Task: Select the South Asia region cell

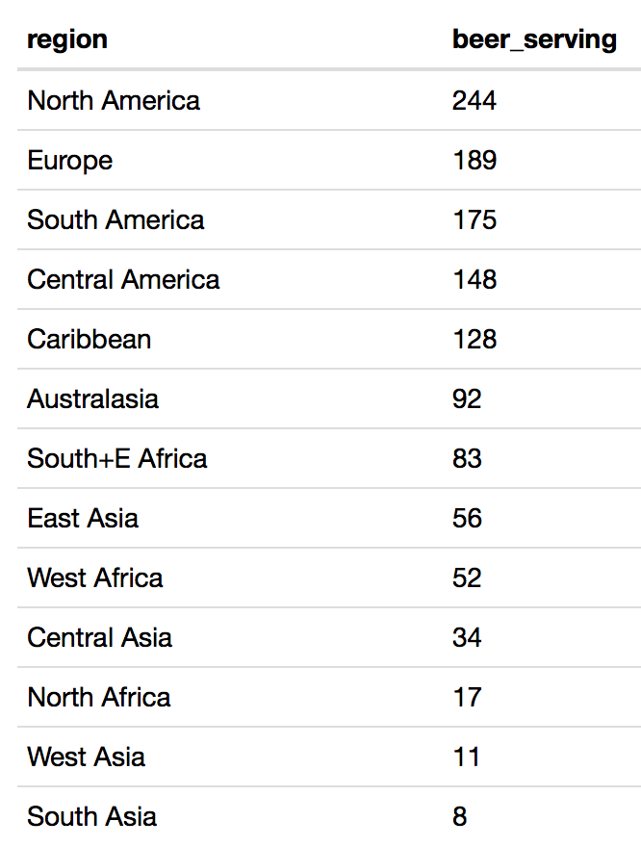Action: point(92,816)
